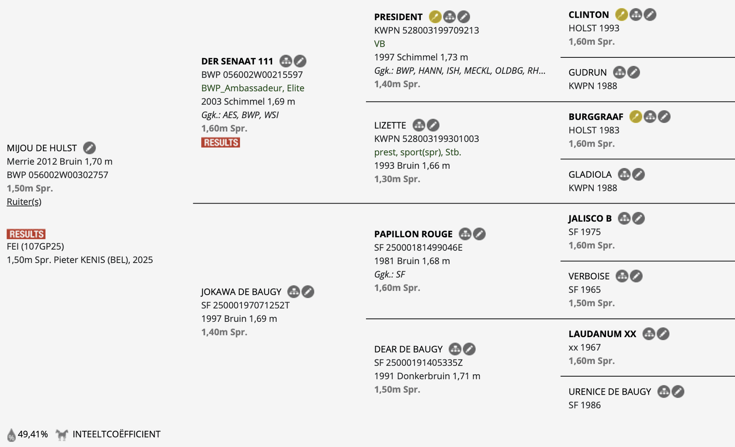This screenshot has width=735, height=447.
Task: Click the edit pencil icon for URENICE DE BAUGY
Action: [678, 392]
